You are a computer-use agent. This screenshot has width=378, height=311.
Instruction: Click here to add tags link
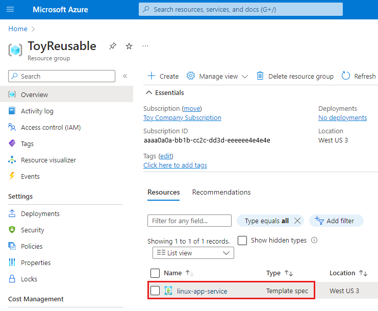point(175,165)
